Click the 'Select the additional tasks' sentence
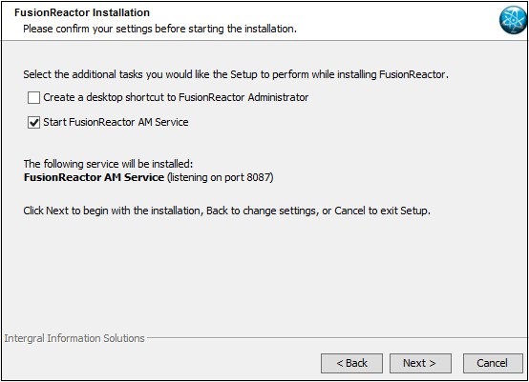Viewport: 529px width, 382px height. pyautogui.click(x=236, y=74)
